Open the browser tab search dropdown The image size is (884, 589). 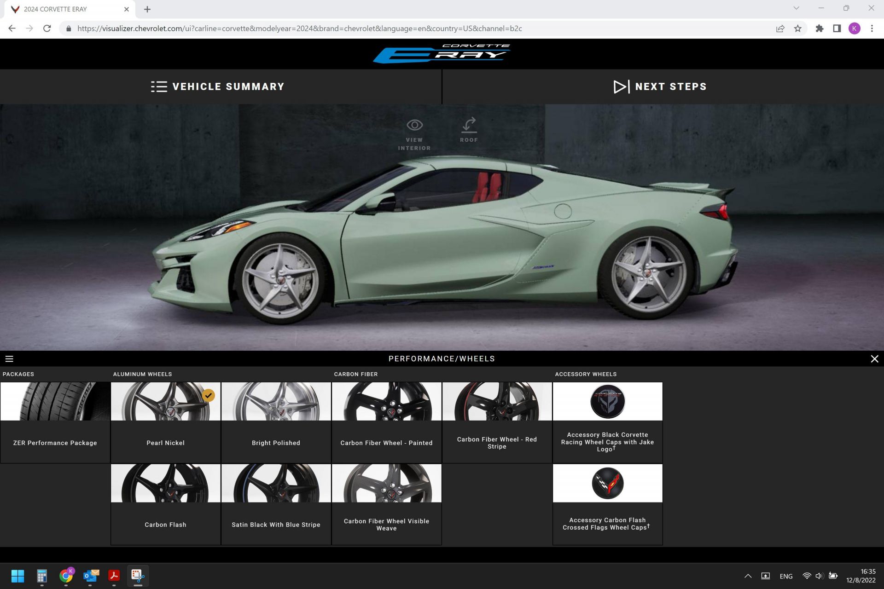(x=797, y=8)
